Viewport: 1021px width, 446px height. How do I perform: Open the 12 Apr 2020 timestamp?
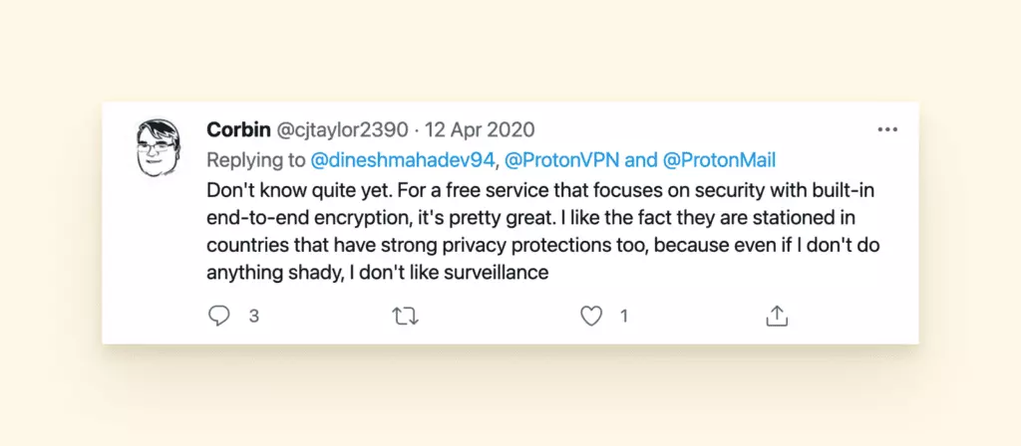481,129
